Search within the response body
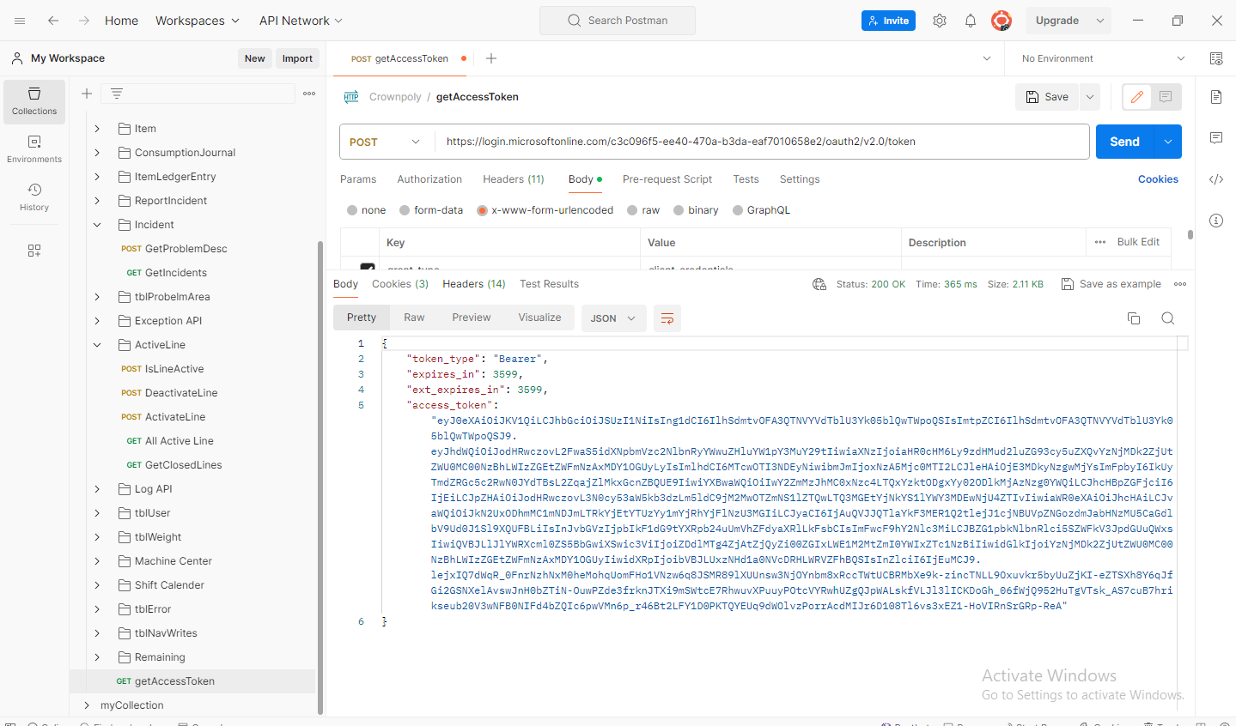Viewport: 1236px width, 726px height. 1167,318
